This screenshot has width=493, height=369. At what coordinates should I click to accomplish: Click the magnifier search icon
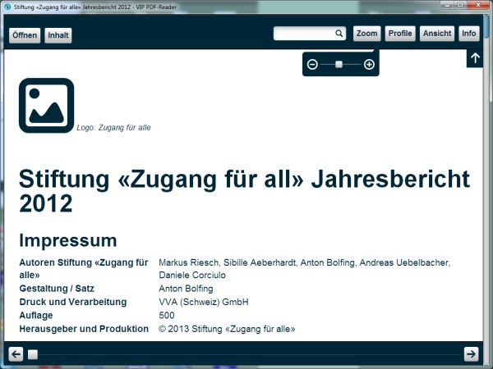click(339, 34)
